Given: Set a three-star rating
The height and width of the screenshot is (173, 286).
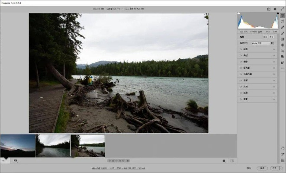Looking at the screenshot, I should (116, 161).
